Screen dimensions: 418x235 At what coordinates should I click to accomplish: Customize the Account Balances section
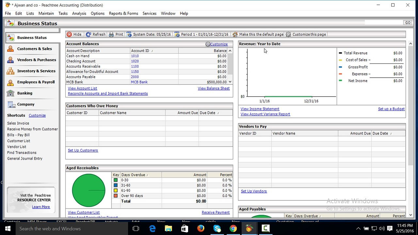(x=217, y=44)
